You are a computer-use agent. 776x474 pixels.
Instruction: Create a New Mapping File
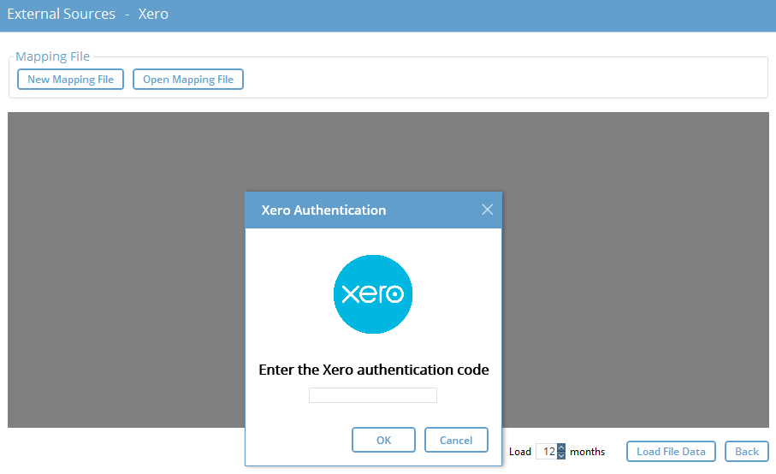[x=70, y=80]
